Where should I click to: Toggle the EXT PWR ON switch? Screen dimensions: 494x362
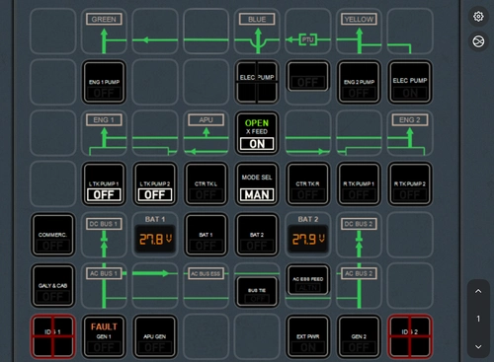click(x=308, y=336)
